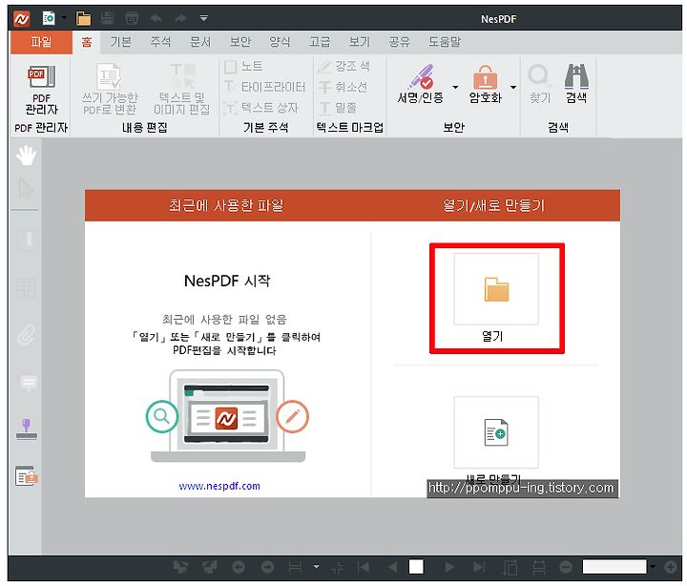Click the open folder icon in quick access toolbar

83,18
